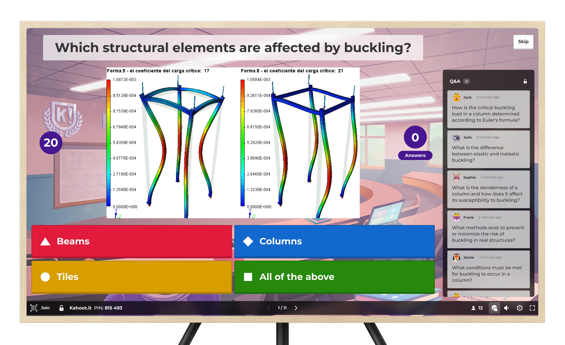The width and height of the screenshot is (565, 345).
Task: Enter fullscreen mode via the bracket icon
Action: click(533, 308)
